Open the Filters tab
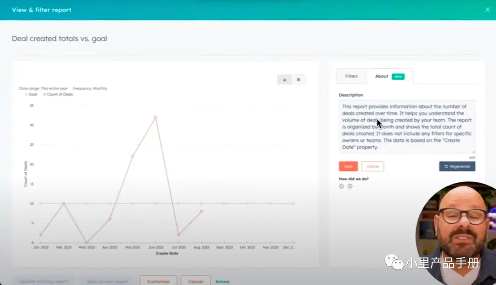The height and width of the screenshot is (285, 496). pos(351,77)
